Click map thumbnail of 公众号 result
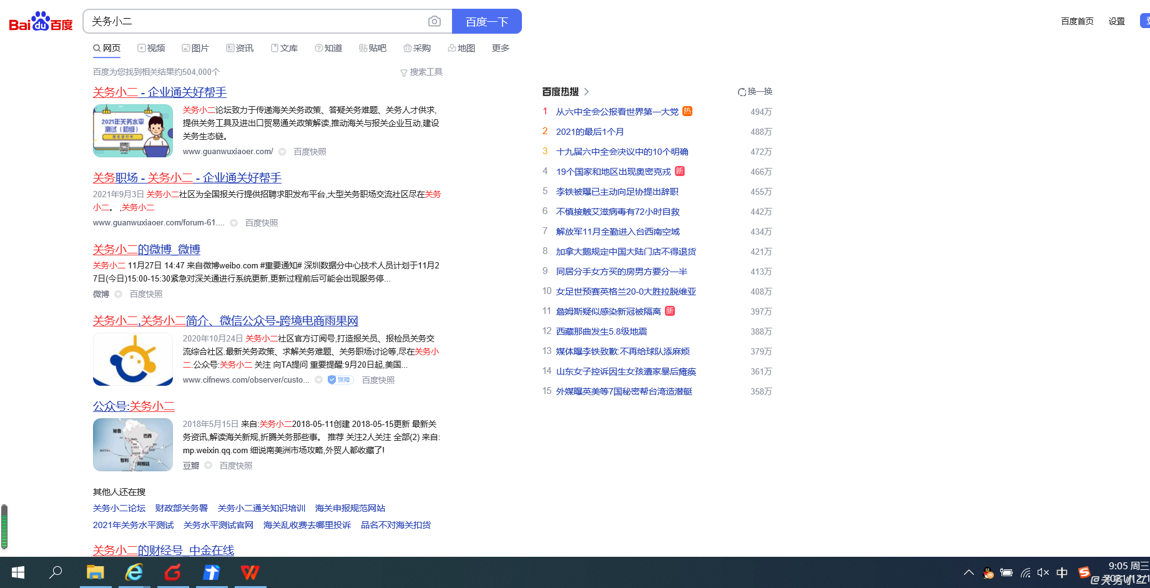The height and width of the screenshot is (588, 1150). click(133, 444)
